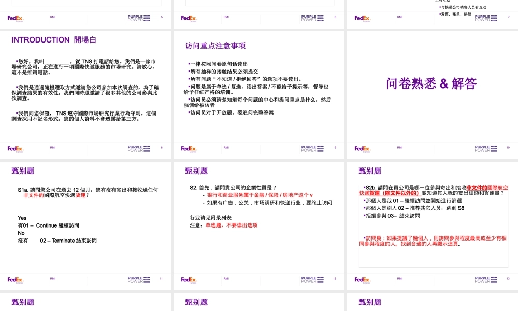
Task: Click '发票，账单，赔偿' on slide 7
Action: click(x=456, y=14)
